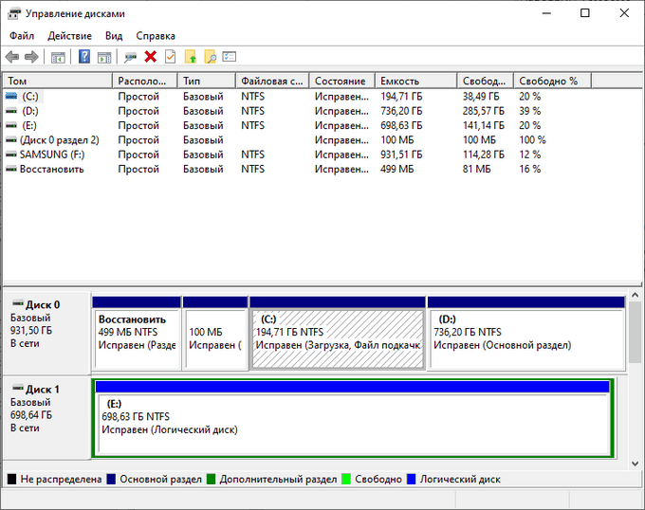Click the drive icon of volume (C:)
Viewport: 645px width, 510px height.
click(11, 96)
